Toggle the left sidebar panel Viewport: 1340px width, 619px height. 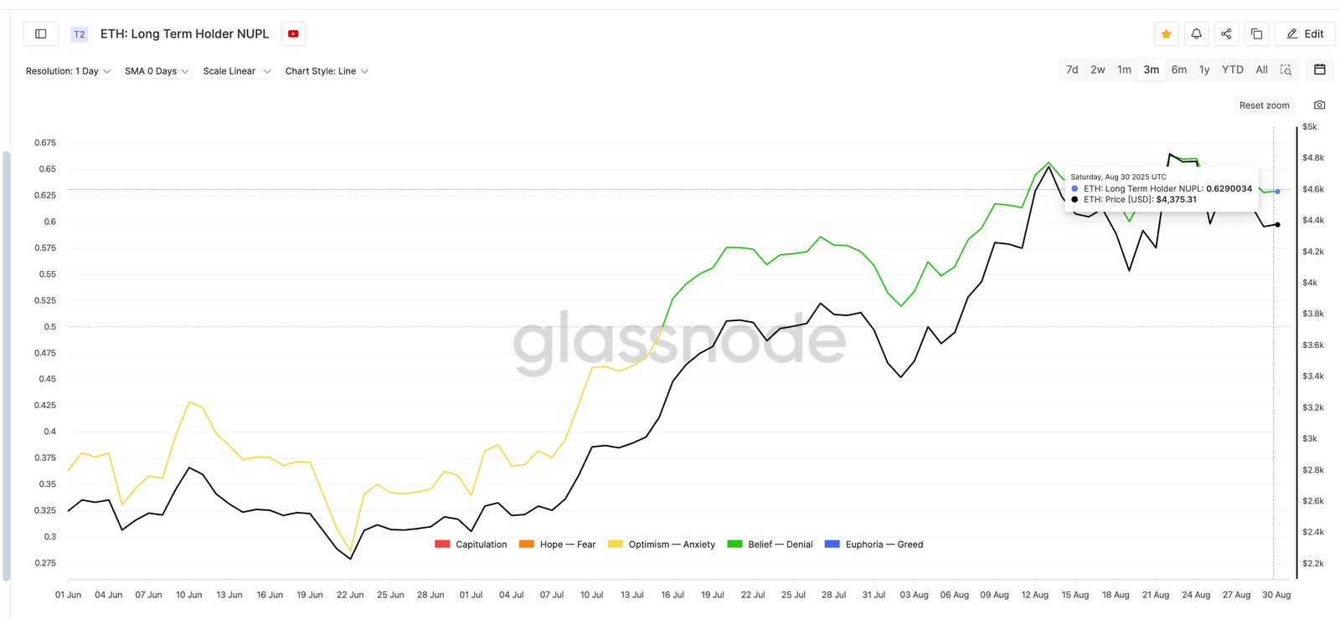(x=39, y=33)
